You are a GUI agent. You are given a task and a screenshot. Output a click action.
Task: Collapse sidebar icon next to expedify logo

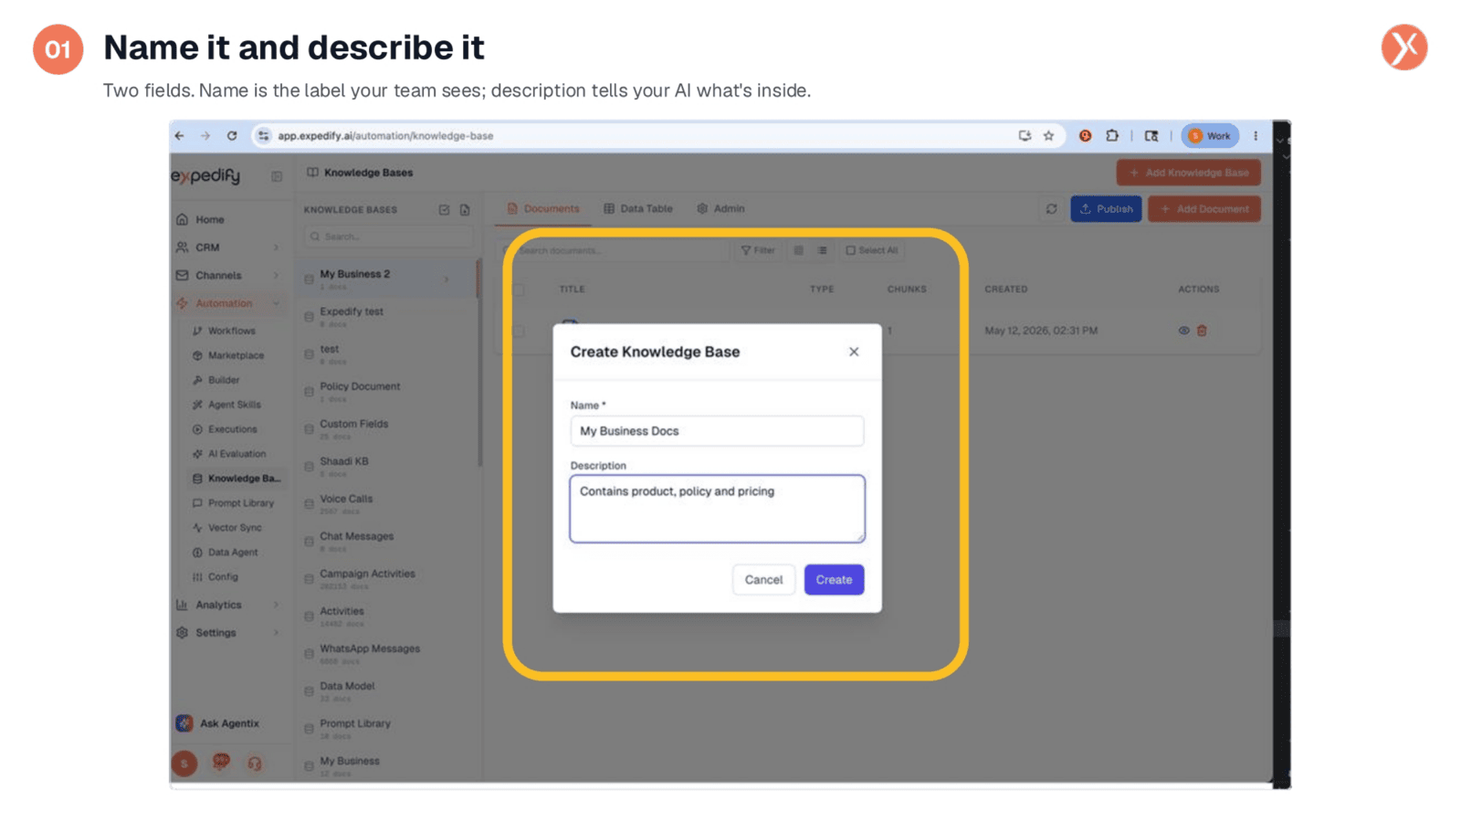277,176
